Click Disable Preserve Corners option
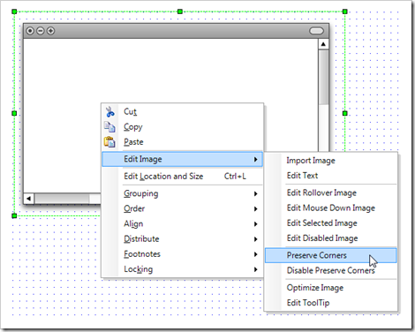Viewport: 415px width, 332px height. (331, 270)
